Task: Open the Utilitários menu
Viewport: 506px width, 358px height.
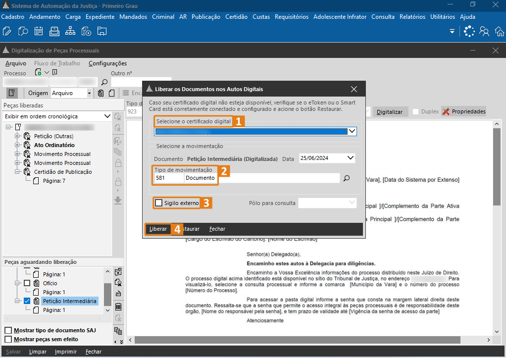Action: coord(443,17)
